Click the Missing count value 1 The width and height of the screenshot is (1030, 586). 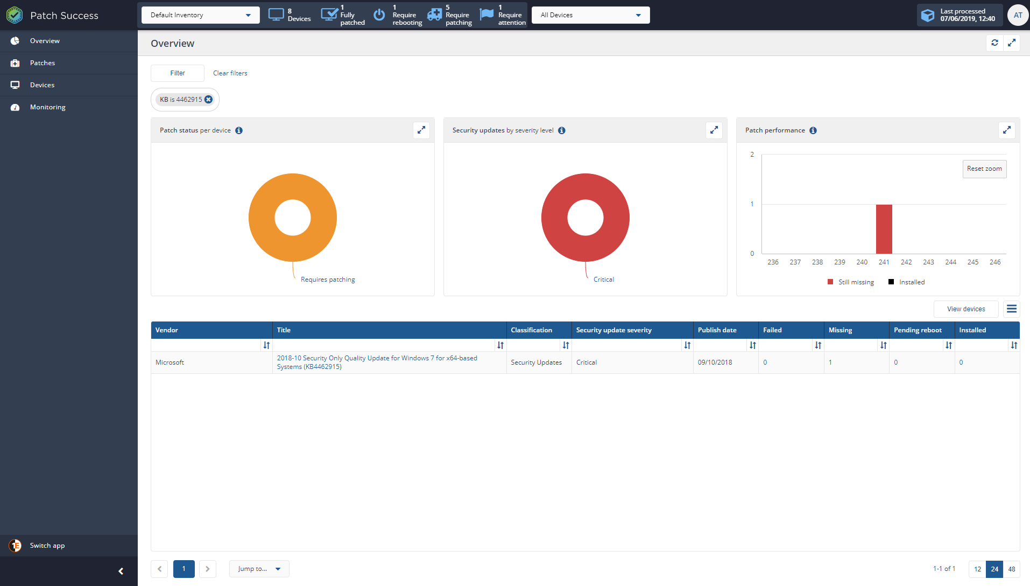click(x=830, y=362)
